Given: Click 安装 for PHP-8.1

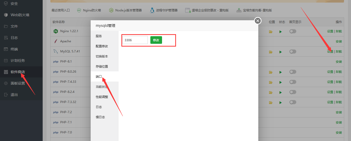Looking at the screenshot, I should [x=339, y=62].
